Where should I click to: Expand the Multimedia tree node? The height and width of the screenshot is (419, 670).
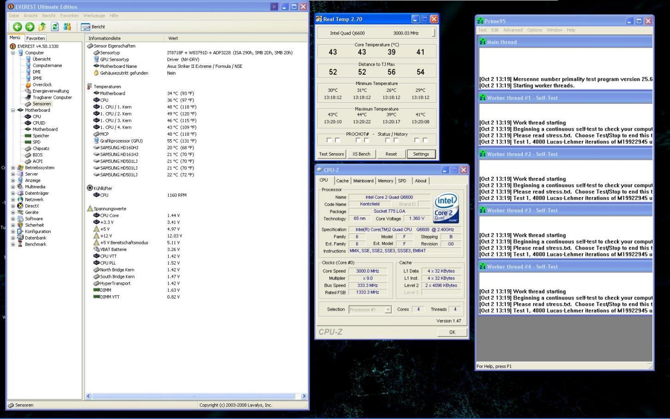click(13, 187)
